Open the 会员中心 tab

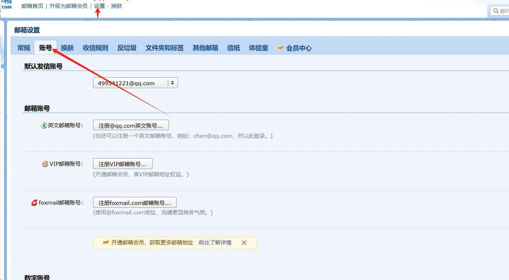pyautogui.click(x=299, y=48)
